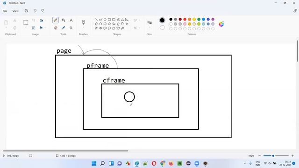Choose the Line shape
The image size is (299, 168).
(x=96, y=20)
